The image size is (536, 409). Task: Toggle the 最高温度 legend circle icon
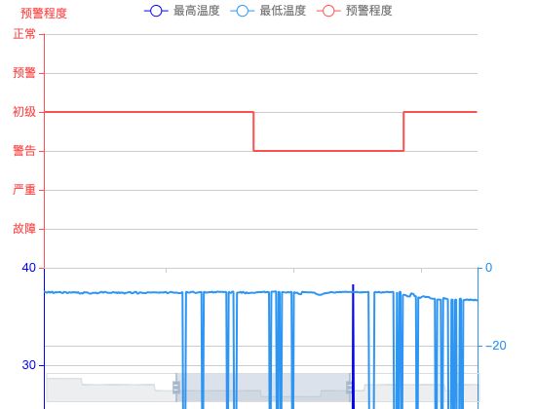[156, 11]
